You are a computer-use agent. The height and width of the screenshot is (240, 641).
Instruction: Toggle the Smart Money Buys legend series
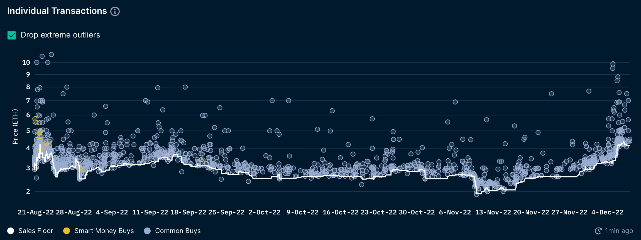coord(104,231)
